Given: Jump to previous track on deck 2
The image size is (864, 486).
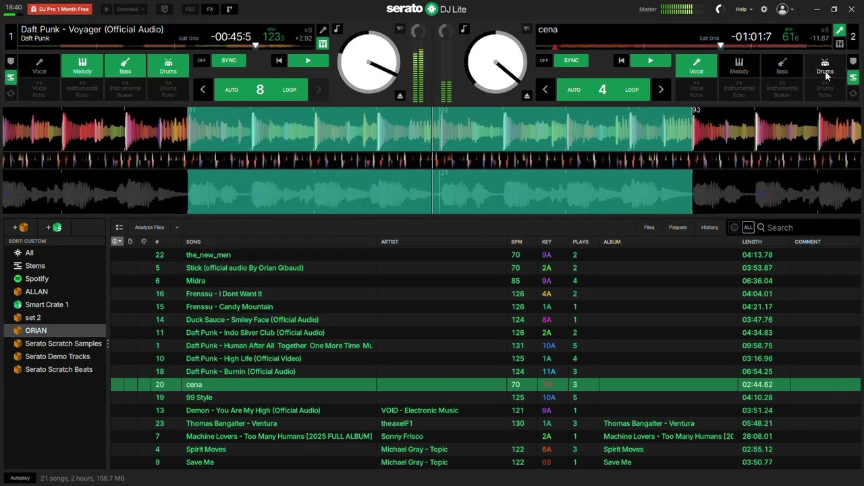Looking at the screenshot, I should point(621,61).
